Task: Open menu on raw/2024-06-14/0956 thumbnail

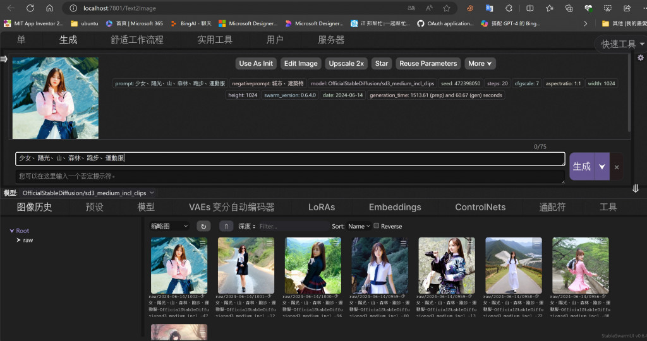Action: coord(603,244)
